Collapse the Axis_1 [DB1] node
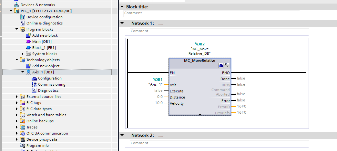The image size is (337, 151). [x=23, y=72]
